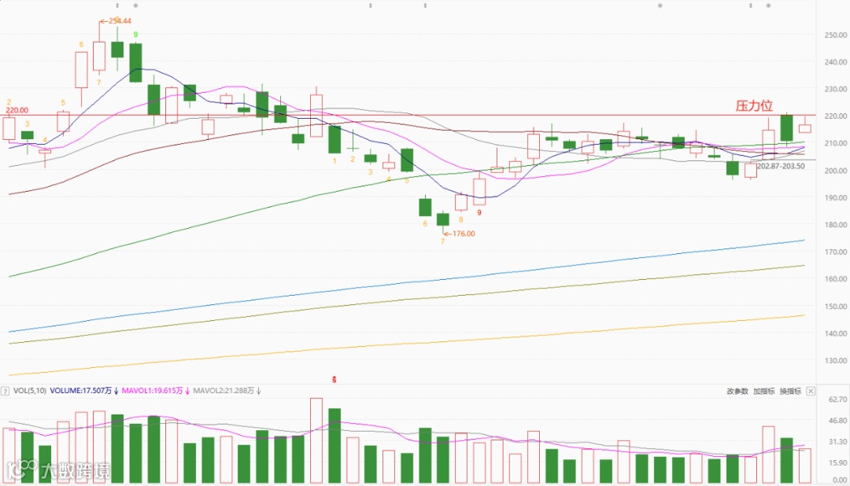
Task: Click the asterisk marker above the green 9 candle
Action: tap(135, 6)
